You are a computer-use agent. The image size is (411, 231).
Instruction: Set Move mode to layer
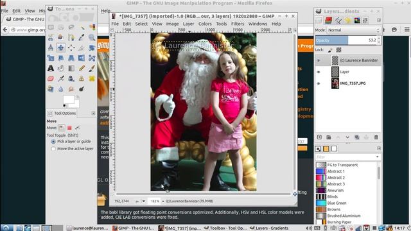pos(62,128)
